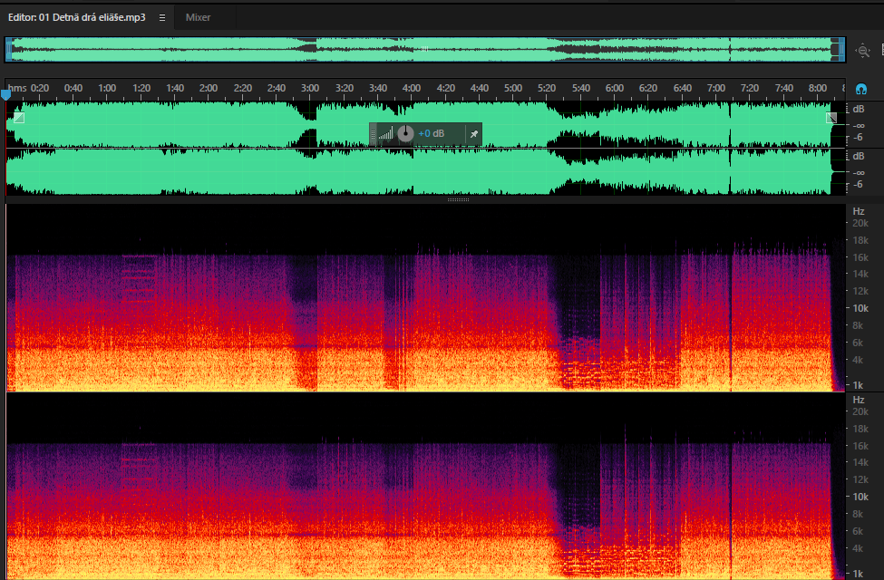The image size is (884, 580).
Task: Click the 3:00 mark on the time ruler
Action: pos(310,88)
